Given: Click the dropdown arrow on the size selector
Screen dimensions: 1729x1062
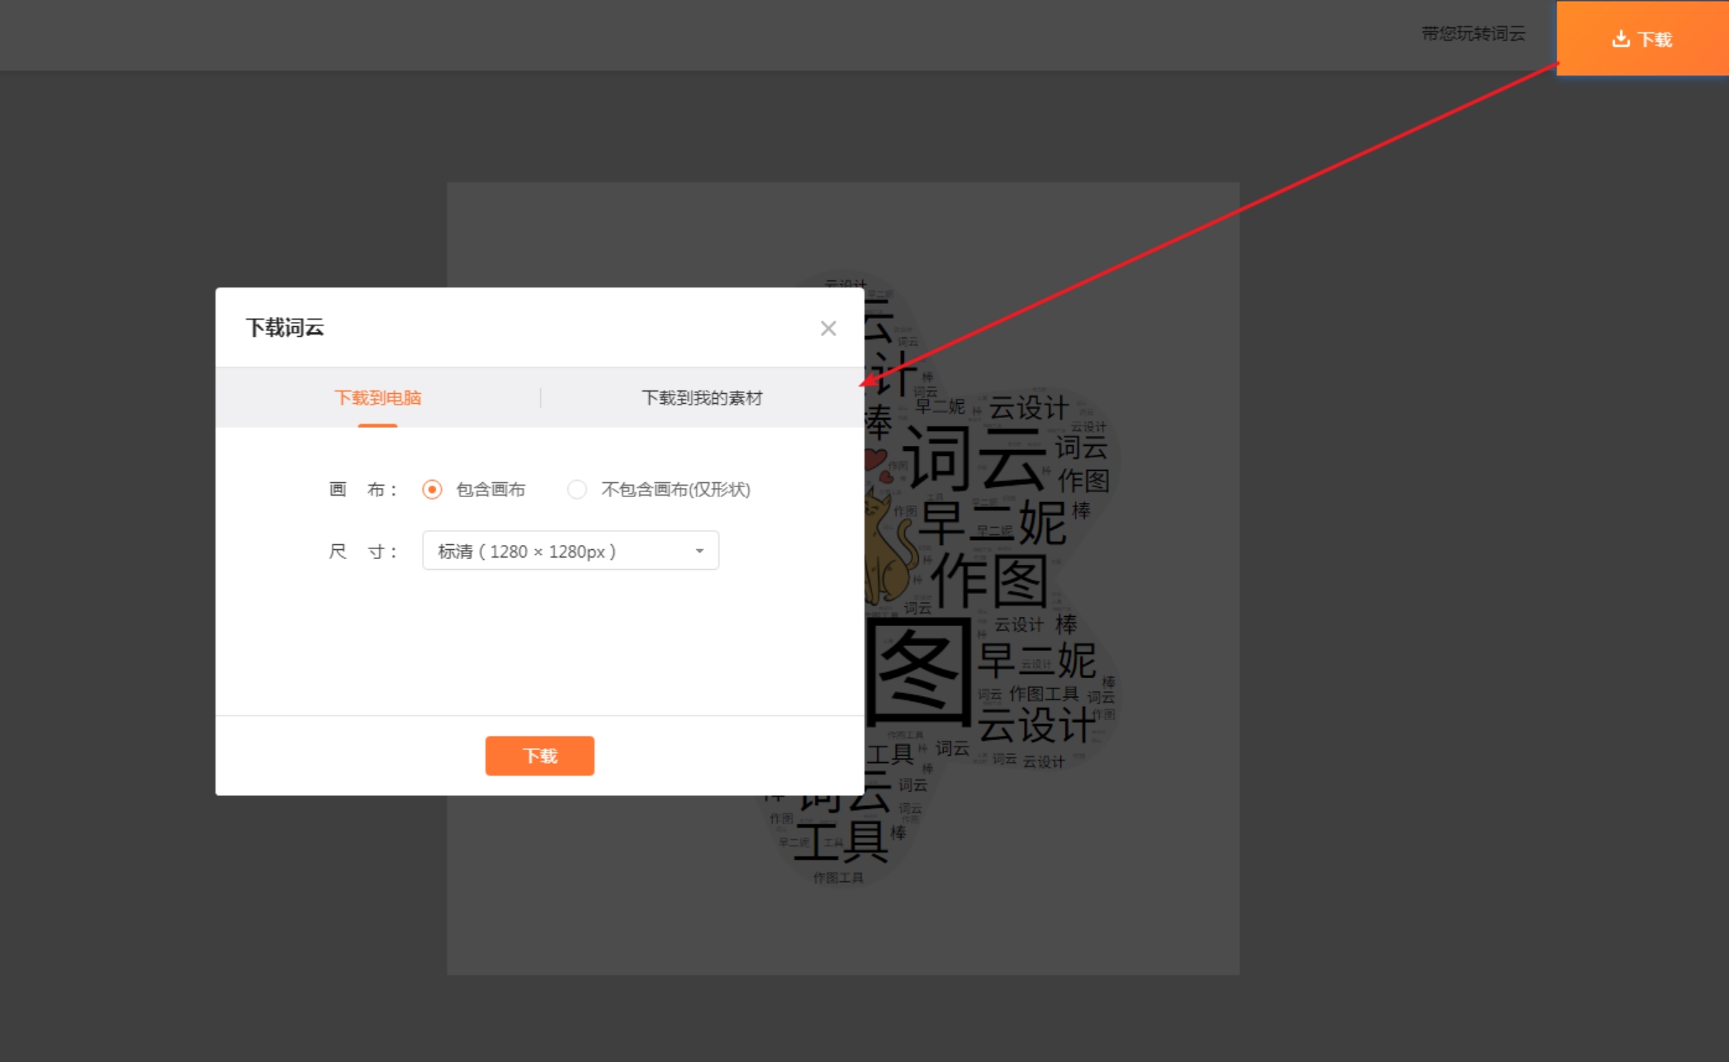Looking at the screenshot, I should point(699,550).
